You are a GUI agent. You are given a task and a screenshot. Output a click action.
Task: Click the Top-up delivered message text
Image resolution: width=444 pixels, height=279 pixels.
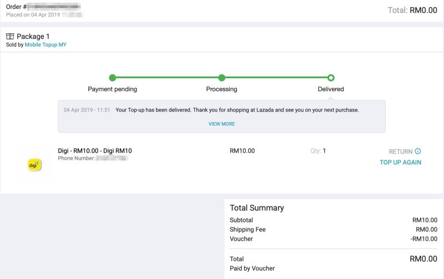(237, 110)
